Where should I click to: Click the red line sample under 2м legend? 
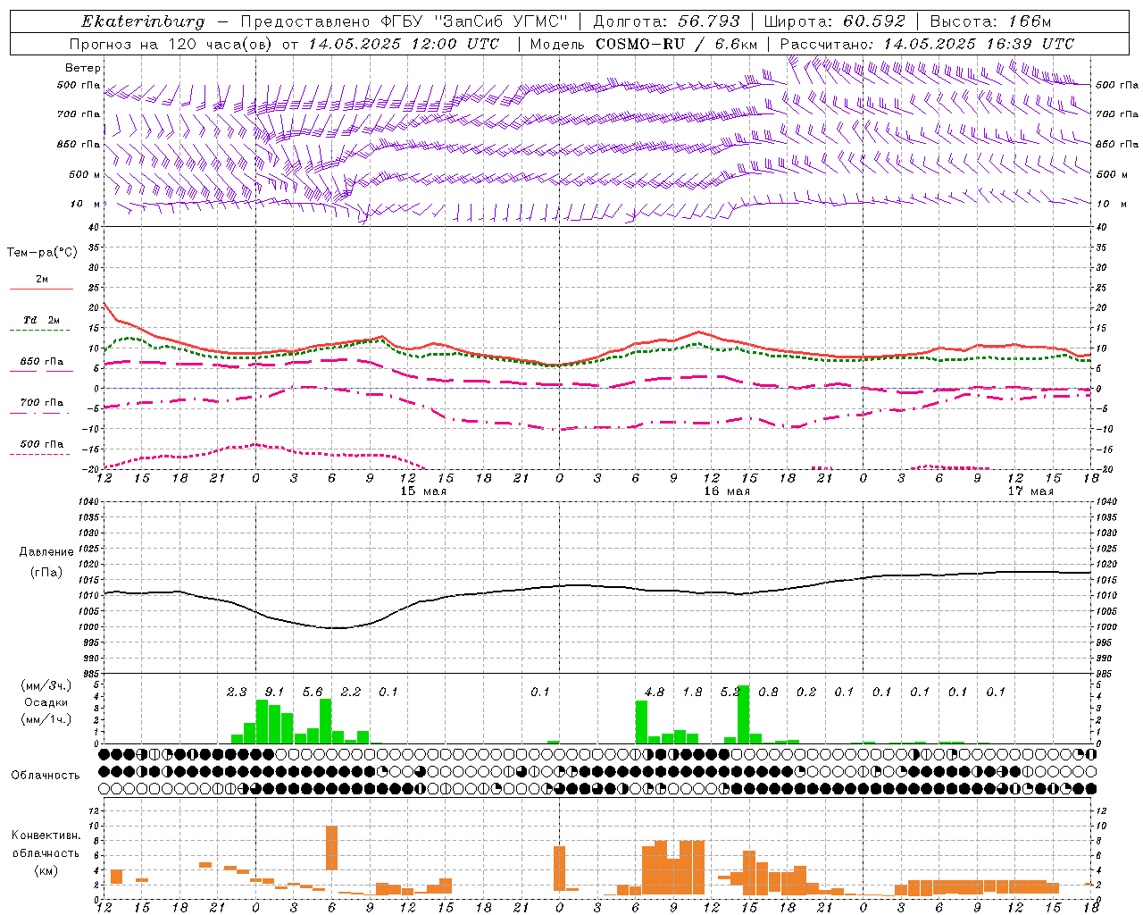coord(41,289)
